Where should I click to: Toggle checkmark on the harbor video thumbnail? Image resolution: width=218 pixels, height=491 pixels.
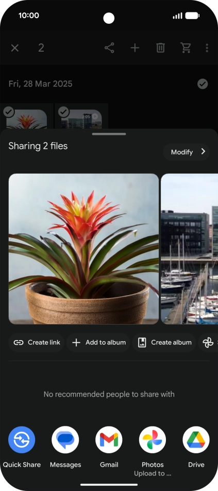(64, 112)
